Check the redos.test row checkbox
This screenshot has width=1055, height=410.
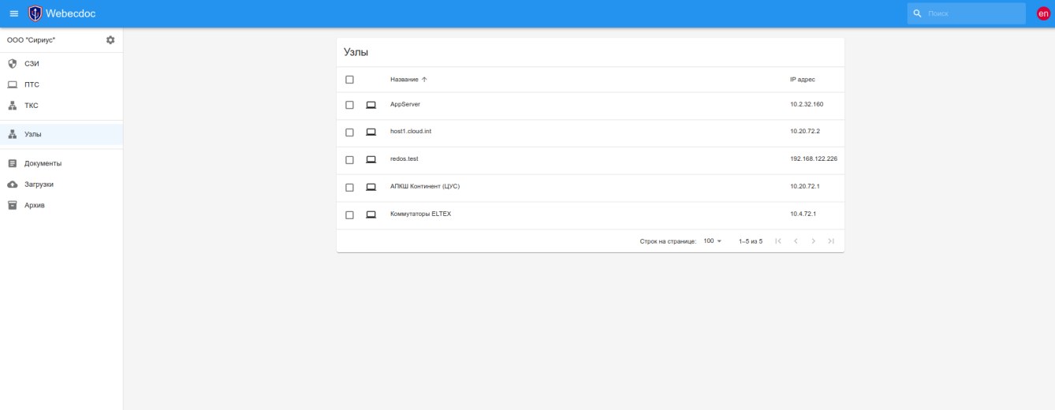349,159
